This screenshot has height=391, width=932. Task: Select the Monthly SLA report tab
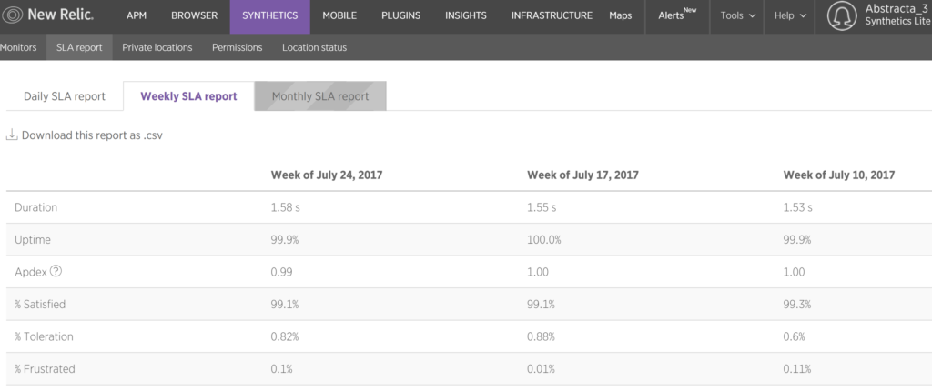tap(320, 96)
